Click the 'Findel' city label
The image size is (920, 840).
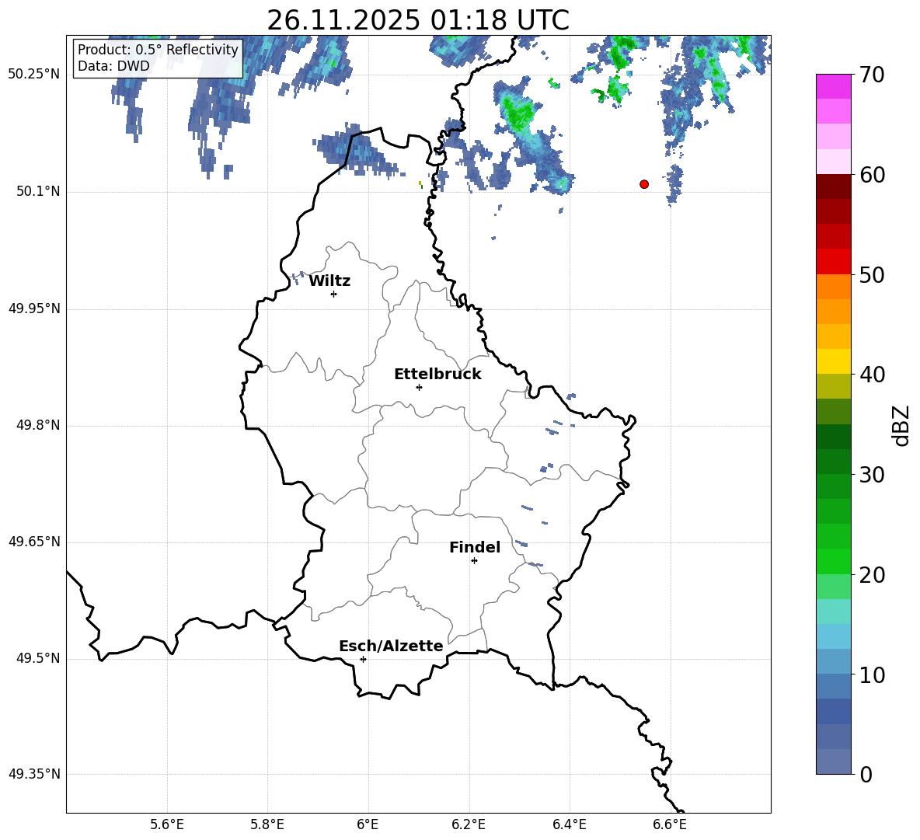[475, 547]
